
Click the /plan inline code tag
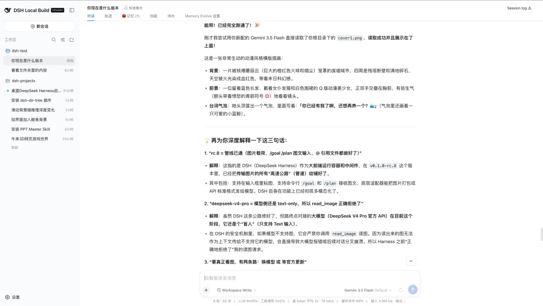[x=330, y=183]
